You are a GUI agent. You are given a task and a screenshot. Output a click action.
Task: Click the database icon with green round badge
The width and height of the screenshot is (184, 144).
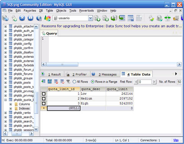point(159,18)
